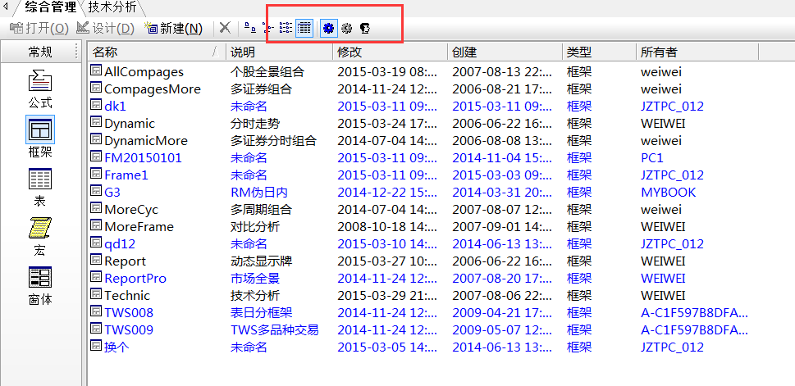Select the 框架 (frame) category icon
This screenshot has width=795, height=386.
[40, 129]
